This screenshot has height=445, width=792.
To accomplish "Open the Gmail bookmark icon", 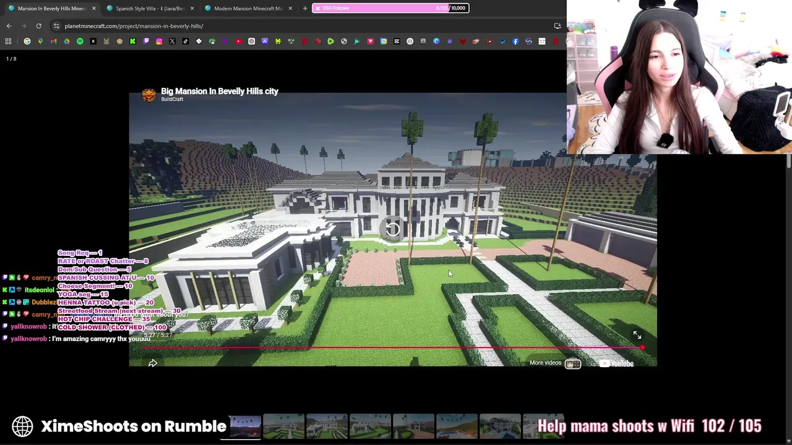I will point(53,41).
